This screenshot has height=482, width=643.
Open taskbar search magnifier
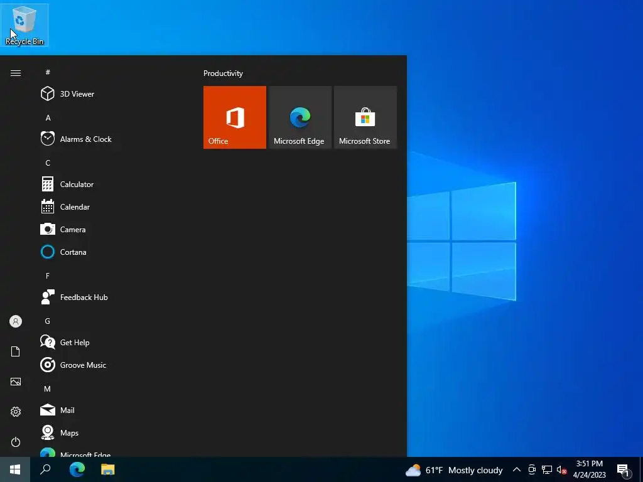coord(45,469)
